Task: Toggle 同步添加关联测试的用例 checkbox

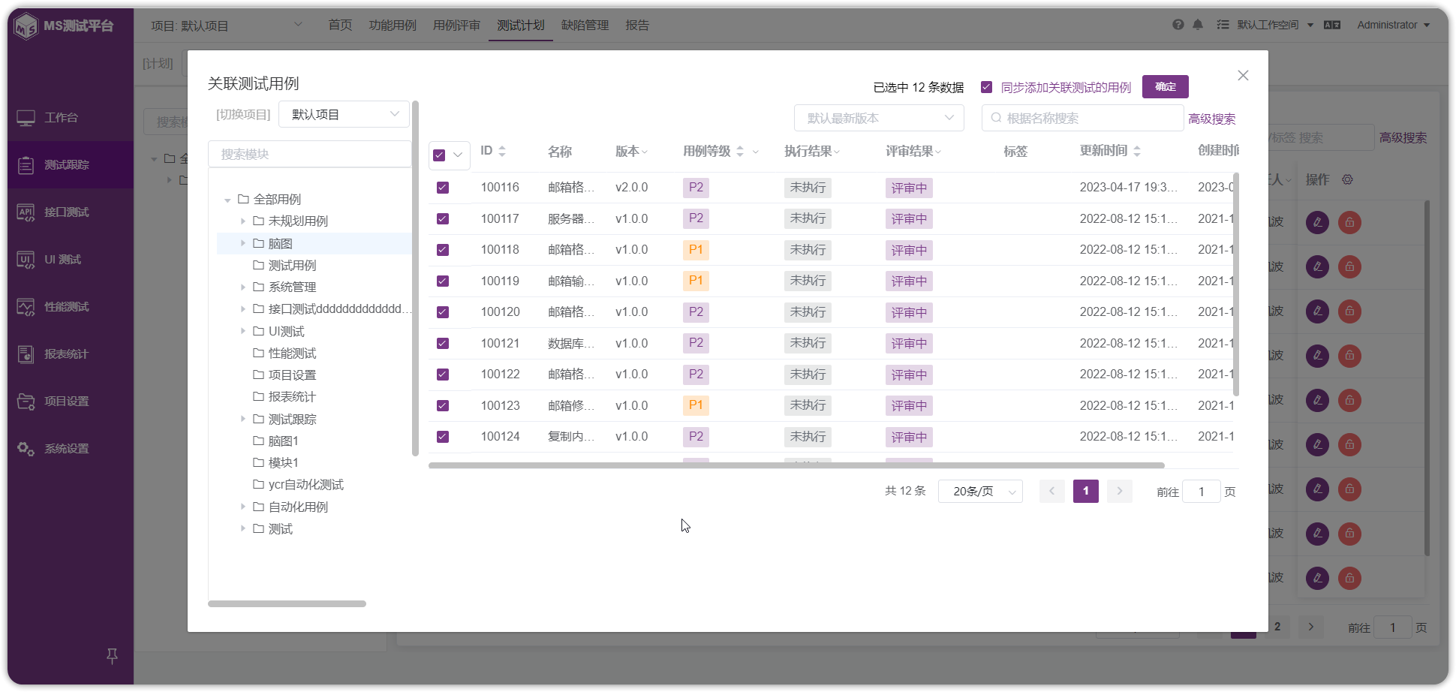Action: coord(987,87)
